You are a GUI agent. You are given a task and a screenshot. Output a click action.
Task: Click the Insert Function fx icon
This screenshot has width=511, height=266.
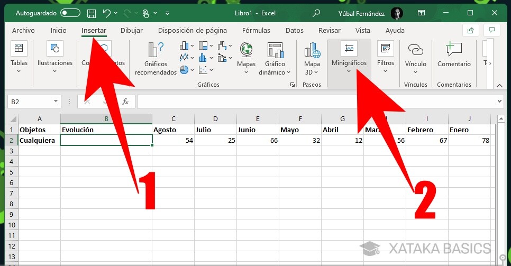point(125,102)
